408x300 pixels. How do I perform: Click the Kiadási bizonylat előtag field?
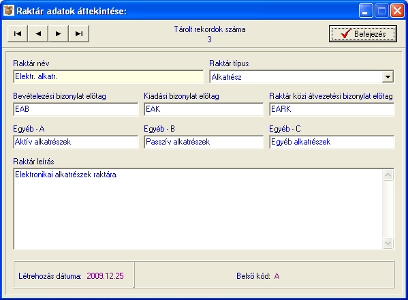coord(204,109)
